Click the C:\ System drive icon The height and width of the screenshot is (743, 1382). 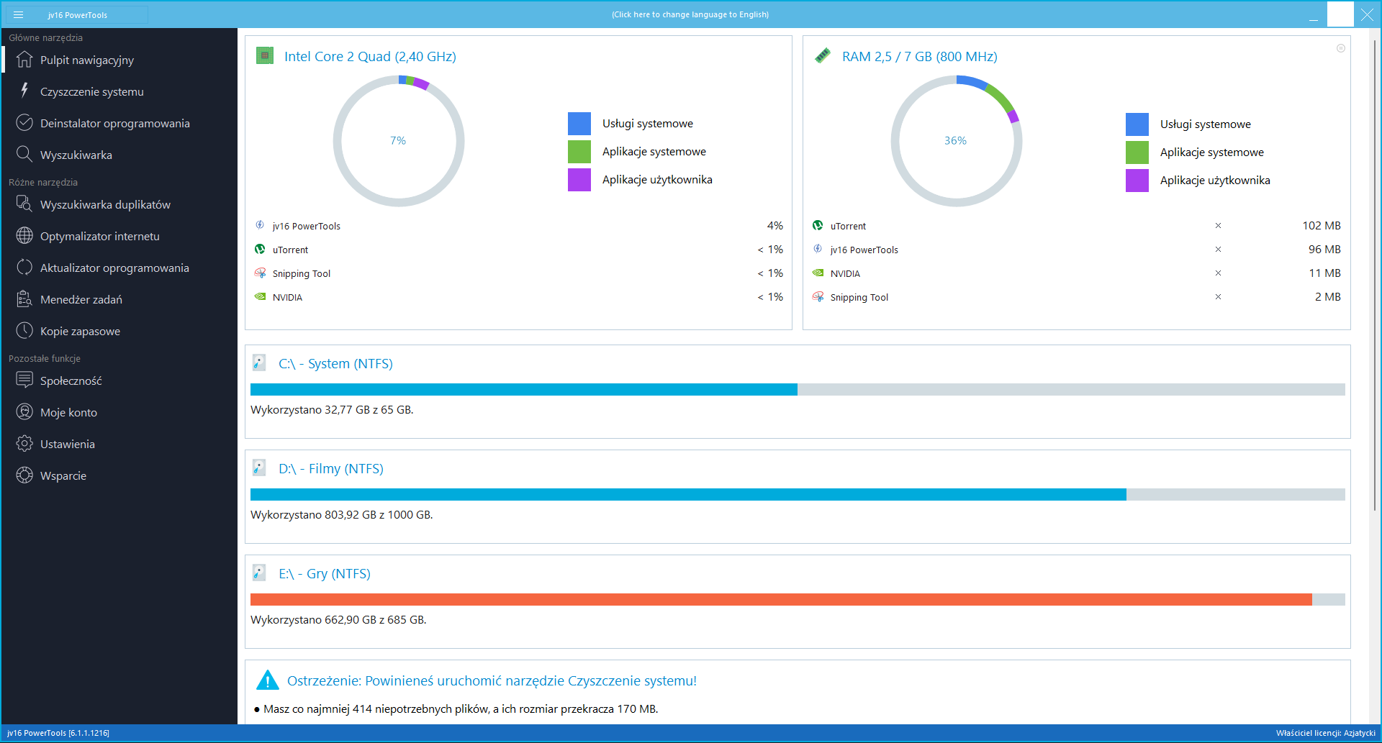coord(259,363)
